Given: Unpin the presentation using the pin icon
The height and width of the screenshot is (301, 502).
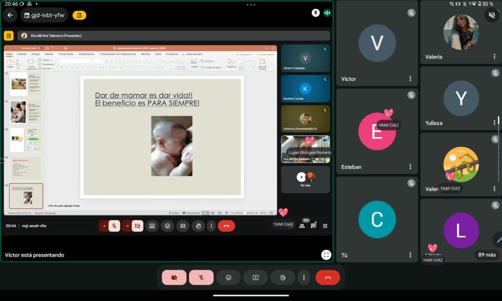Looking at the screenshot, I should (x=316, y=13).
